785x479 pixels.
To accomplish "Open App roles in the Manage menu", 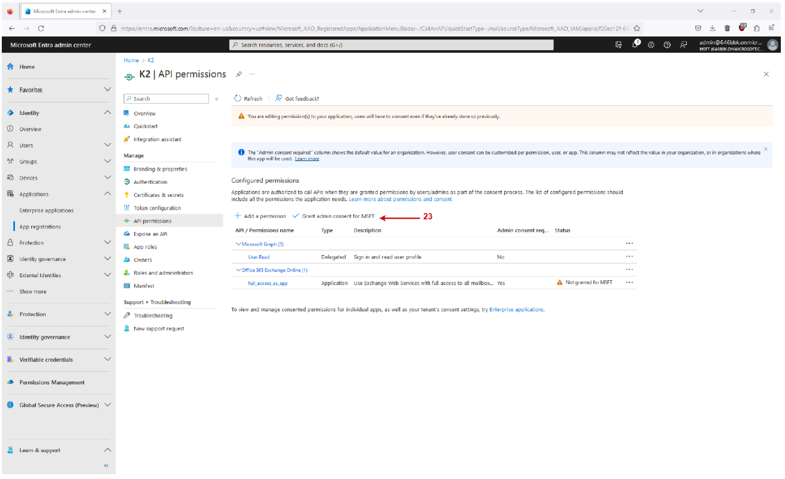I will click(146, 247).
